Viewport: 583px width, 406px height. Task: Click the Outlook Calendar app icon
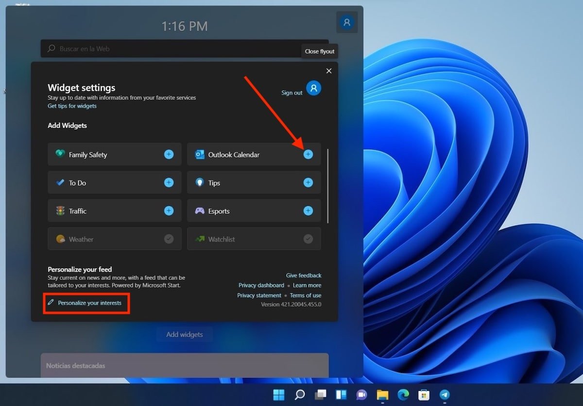coord(200,154)
